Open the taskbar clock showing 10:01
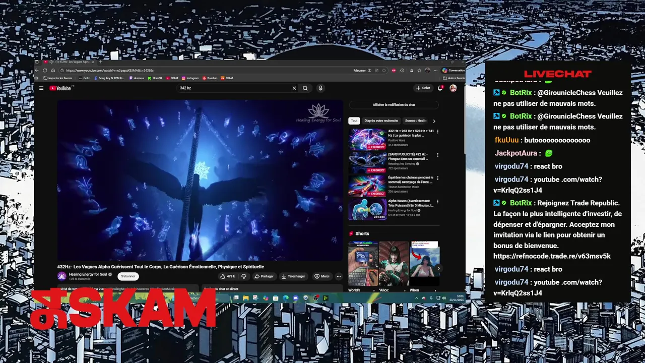645x363 pixels. click(458, 298)
